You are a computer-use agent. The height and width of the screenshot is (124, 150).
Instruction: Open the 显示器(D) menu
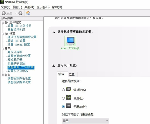[x=43, y=7]
